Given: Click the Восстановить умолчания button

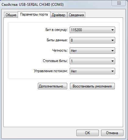Looking at the screenshot, I should pyautogui.click(x=92, y=86).
